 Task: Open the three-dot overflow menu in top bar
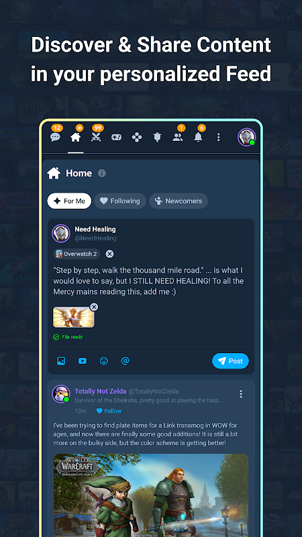point(219,138)
